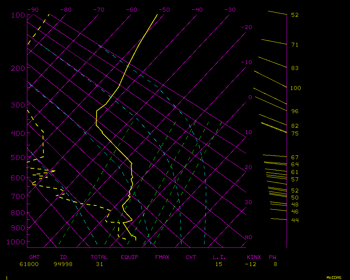Screen dimensions: 350x280
Task: Select the wind speed value 83
Action: [x=295, y=68]
